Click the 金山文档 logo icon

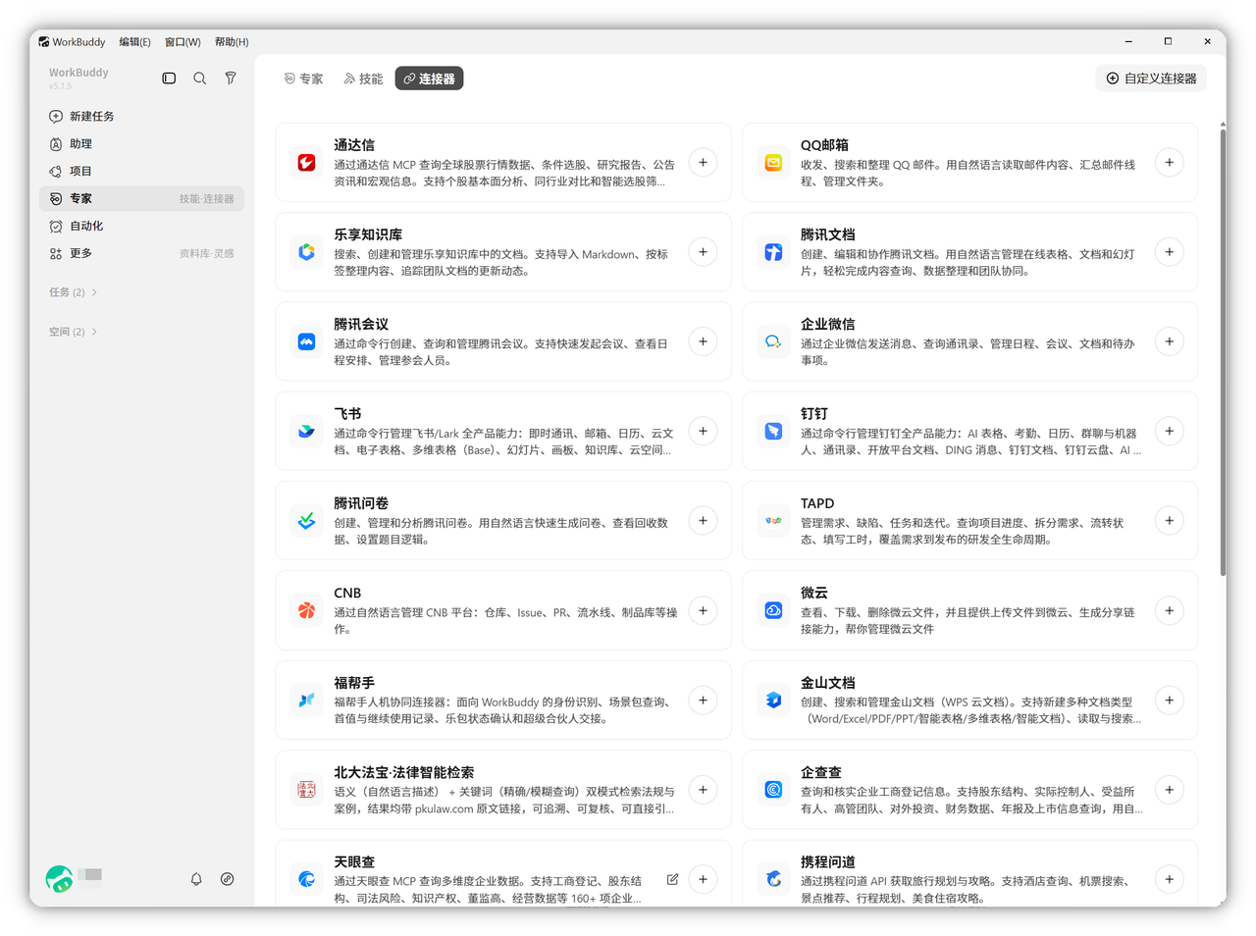point(774,701)
